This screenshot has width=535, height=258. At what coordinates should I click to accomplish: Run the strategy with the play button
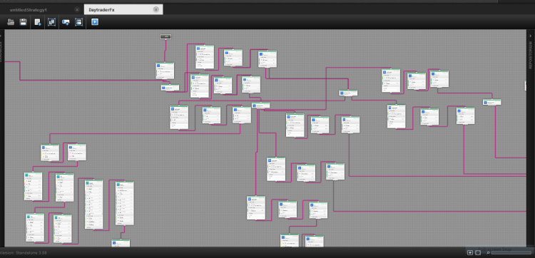click(x=95, y=22)
